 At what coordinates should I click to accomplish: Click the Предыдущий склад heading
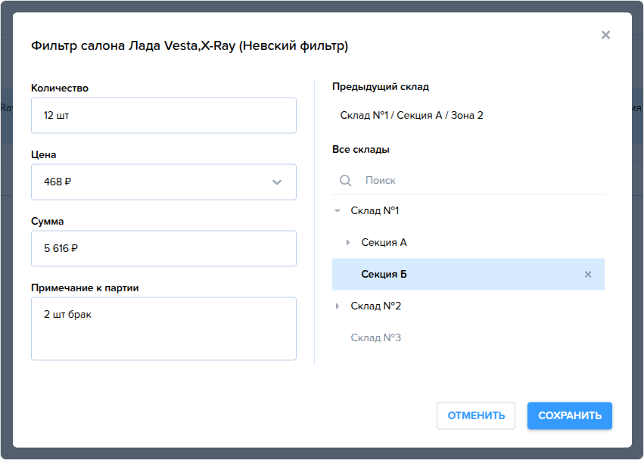point(381,87)
